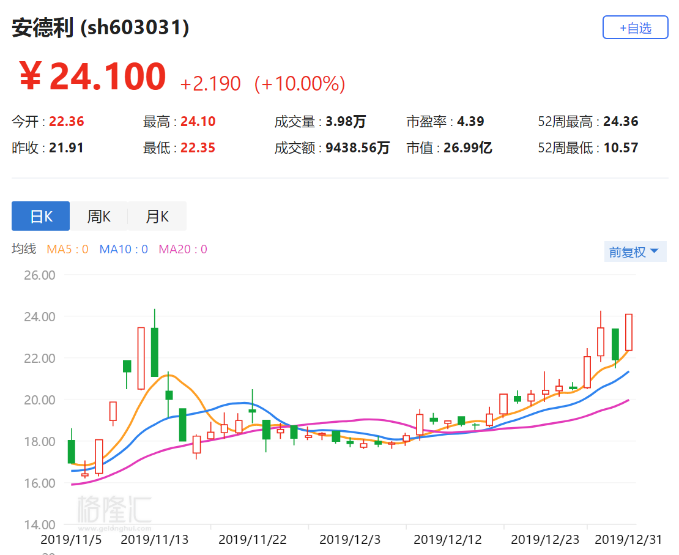Switch to 周K weekly chart tab
The image size is (679, 555).
pos(98,216)
